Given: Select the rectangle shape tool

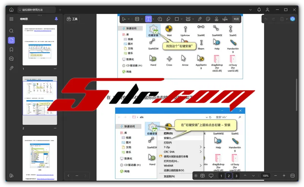Looking at the screenshot, I should (x=177, y=19).
